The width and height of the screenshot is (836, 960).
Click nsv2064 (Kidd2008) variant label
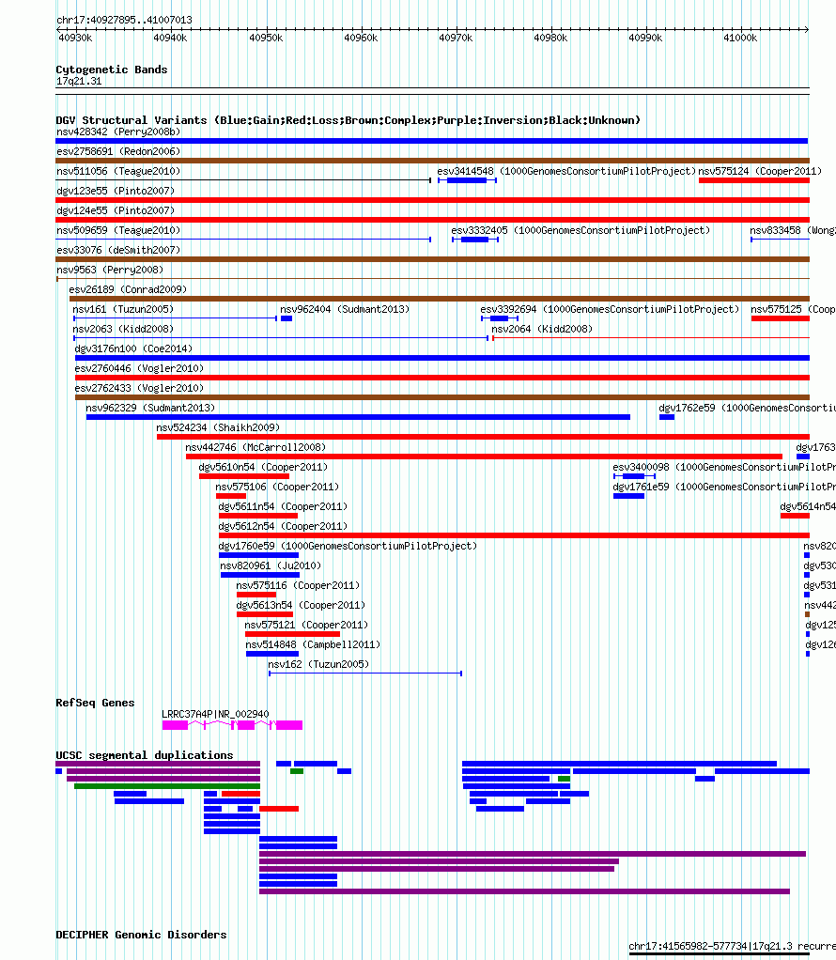click(542, 329)
